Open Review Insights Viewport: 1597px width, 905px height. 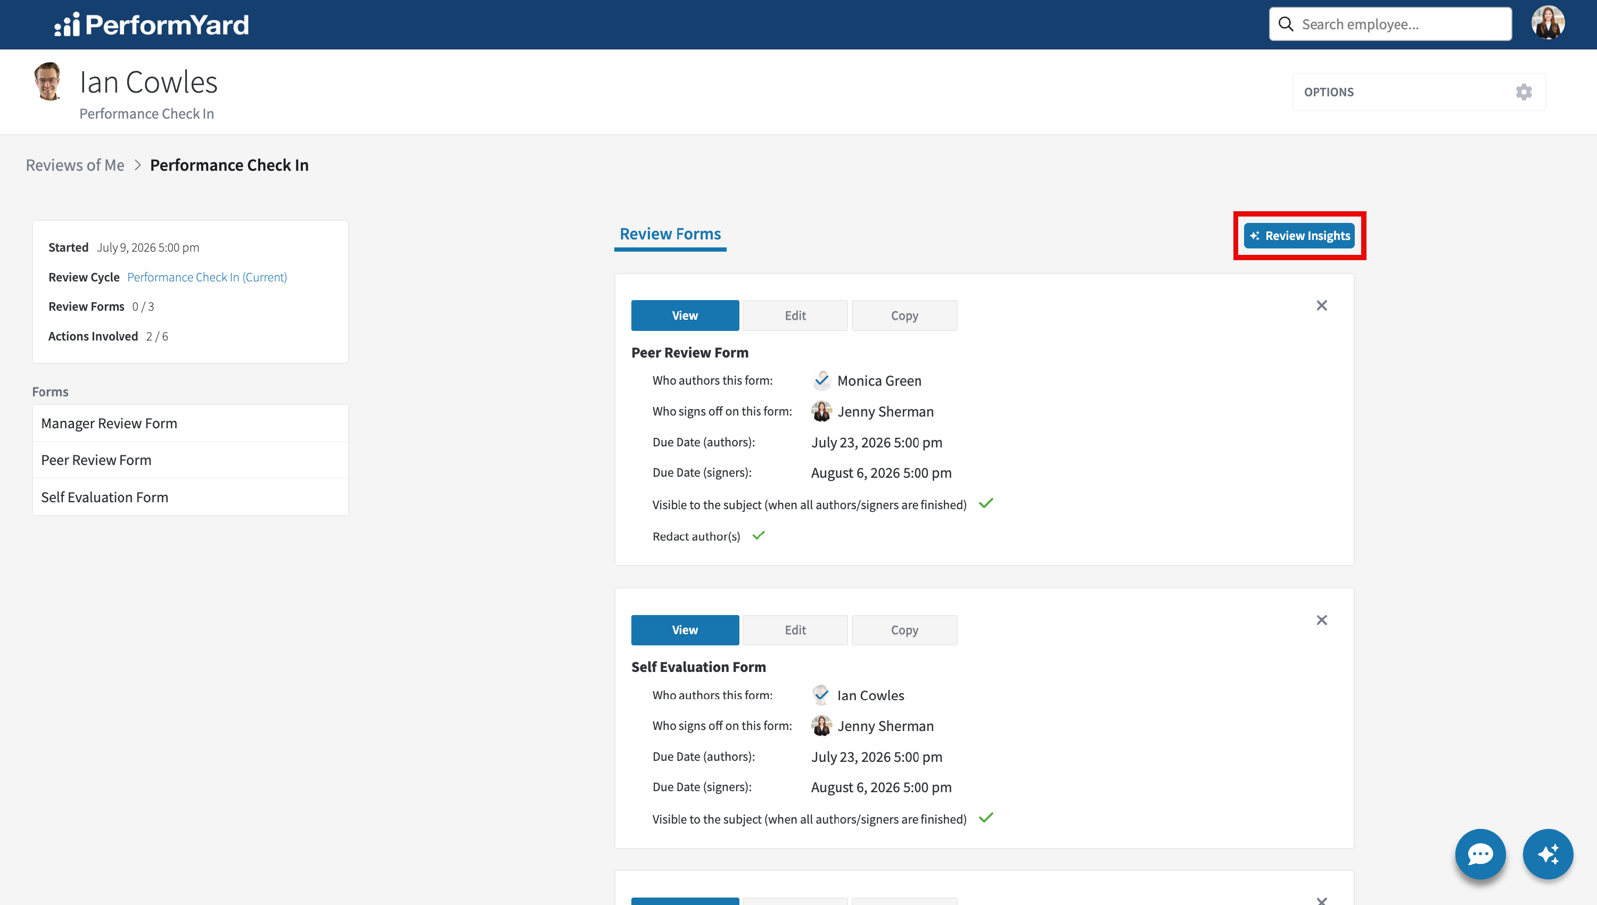coord(1299,236)
